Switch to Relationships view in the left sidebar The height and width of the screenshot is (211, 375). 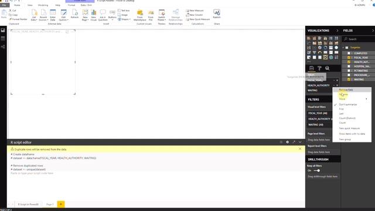pos(3,47)
